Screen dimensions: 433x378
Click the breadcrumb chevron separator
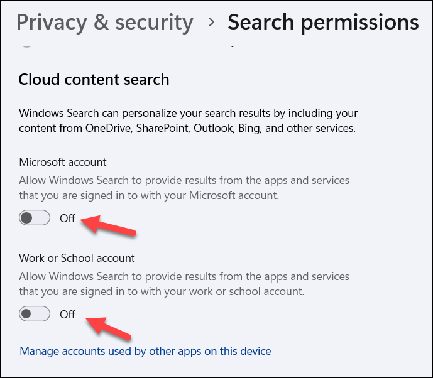click(x=212, y=23)
